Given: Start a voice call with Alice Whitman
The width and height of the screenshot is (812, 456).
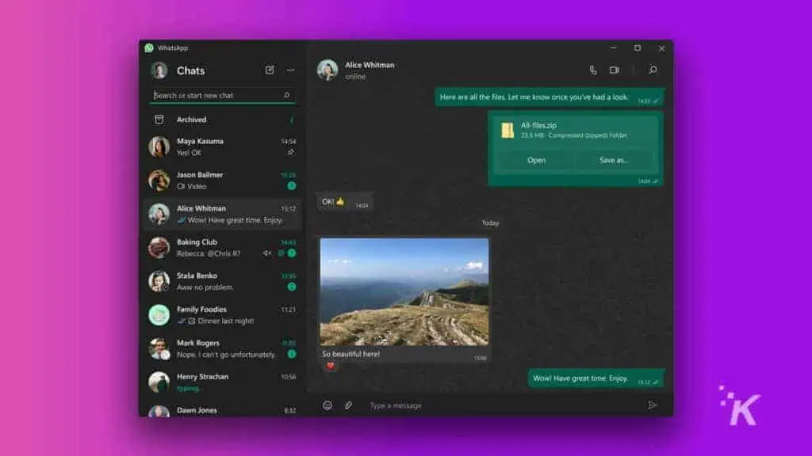Looking at the screenshot, I should (593, 70).
